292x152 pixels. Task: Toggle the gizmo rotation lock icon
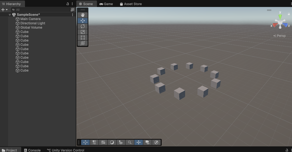pos(289,14)
